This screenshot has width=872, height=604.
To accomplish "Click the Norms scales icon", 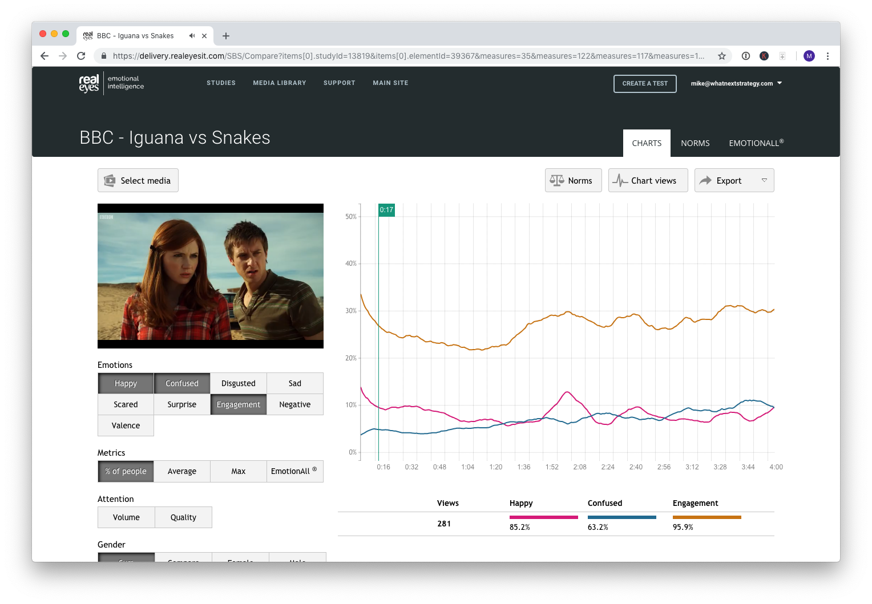I will point(556,180).
